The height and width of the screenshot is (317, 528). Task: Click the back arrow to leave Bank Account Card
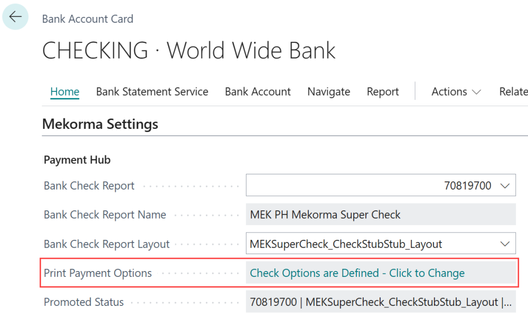(x=15, y=16)
